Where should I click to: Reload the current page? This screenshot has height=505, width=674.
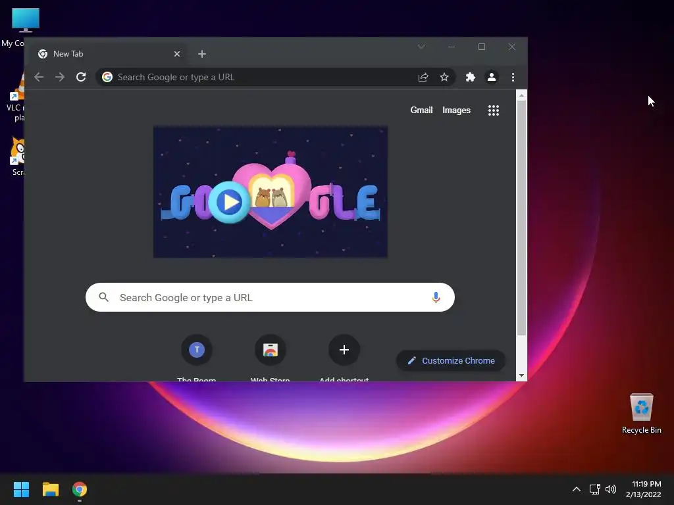pyautogui.click(x=81, y=78)
